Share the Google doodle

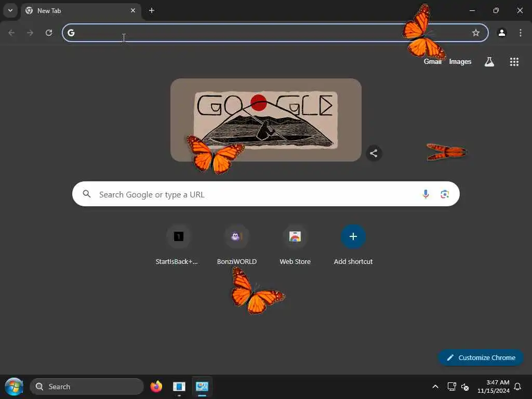coord(374,153)
